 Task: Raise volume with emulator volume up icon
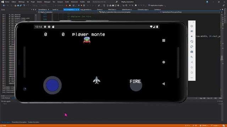click(x=192, y=31)
